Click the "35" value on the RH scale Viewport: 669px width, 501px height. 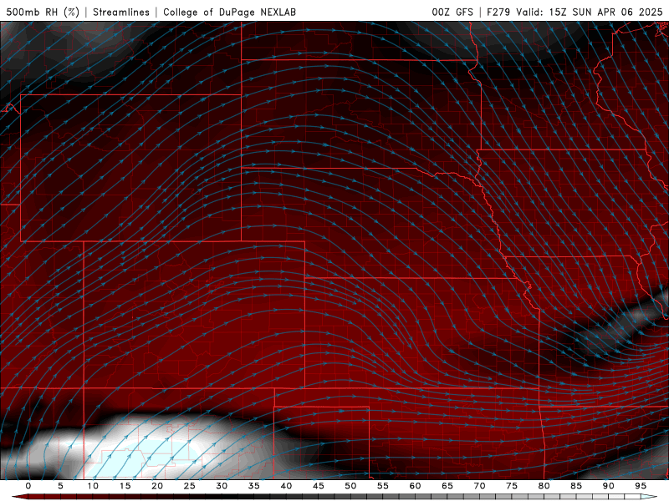(x=253, y=486)
